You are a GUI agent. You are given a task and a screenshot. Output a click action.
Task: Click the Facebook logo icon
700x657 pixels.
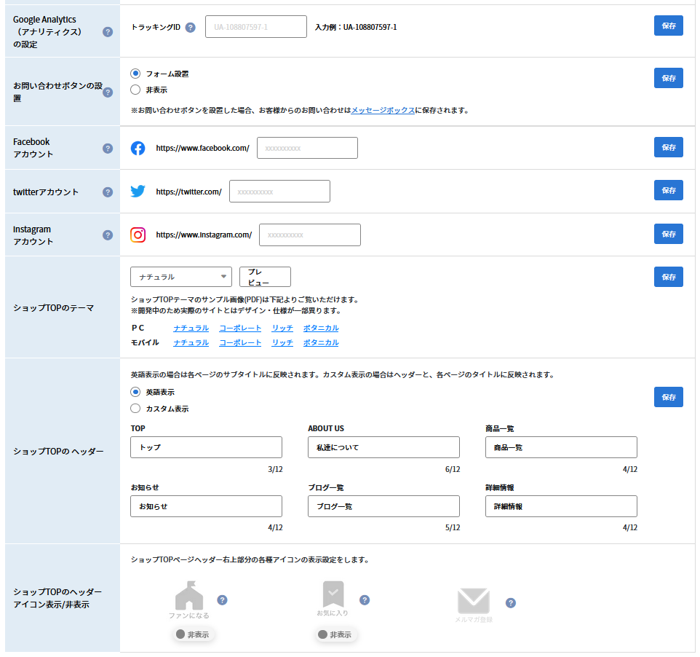(x=138, y=148)
